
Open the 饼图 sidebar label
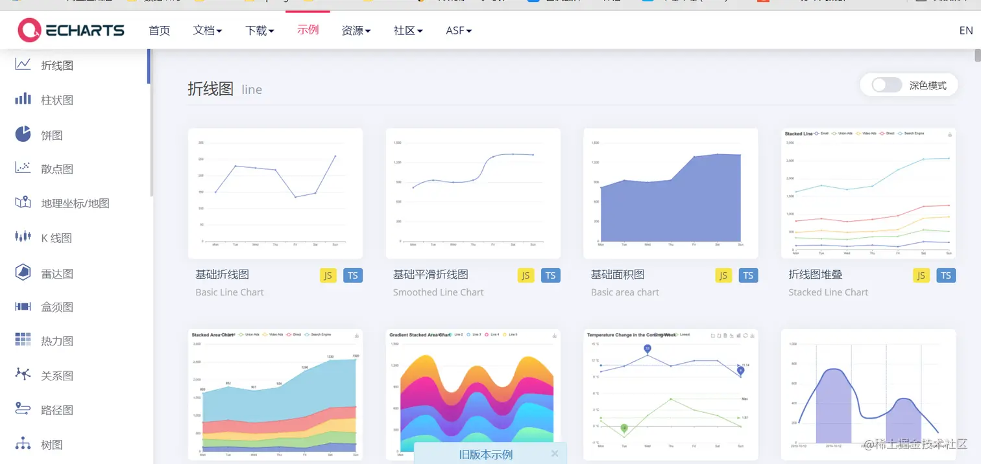[x=52, y=135]
